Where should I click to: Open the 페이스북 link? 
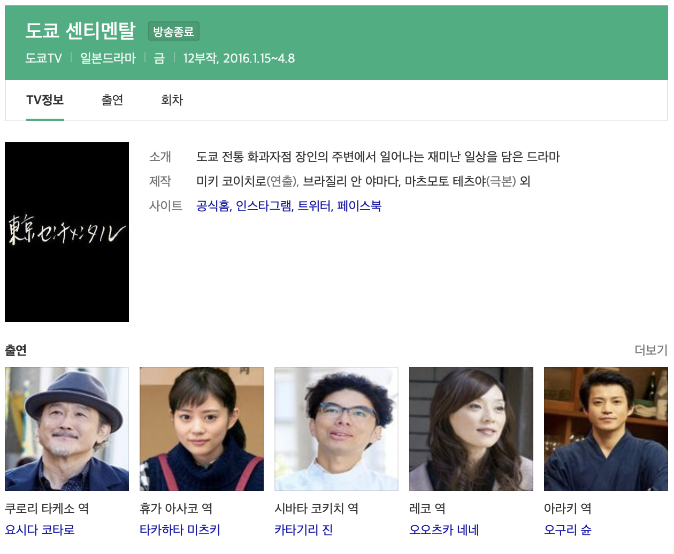pos(359,206)
